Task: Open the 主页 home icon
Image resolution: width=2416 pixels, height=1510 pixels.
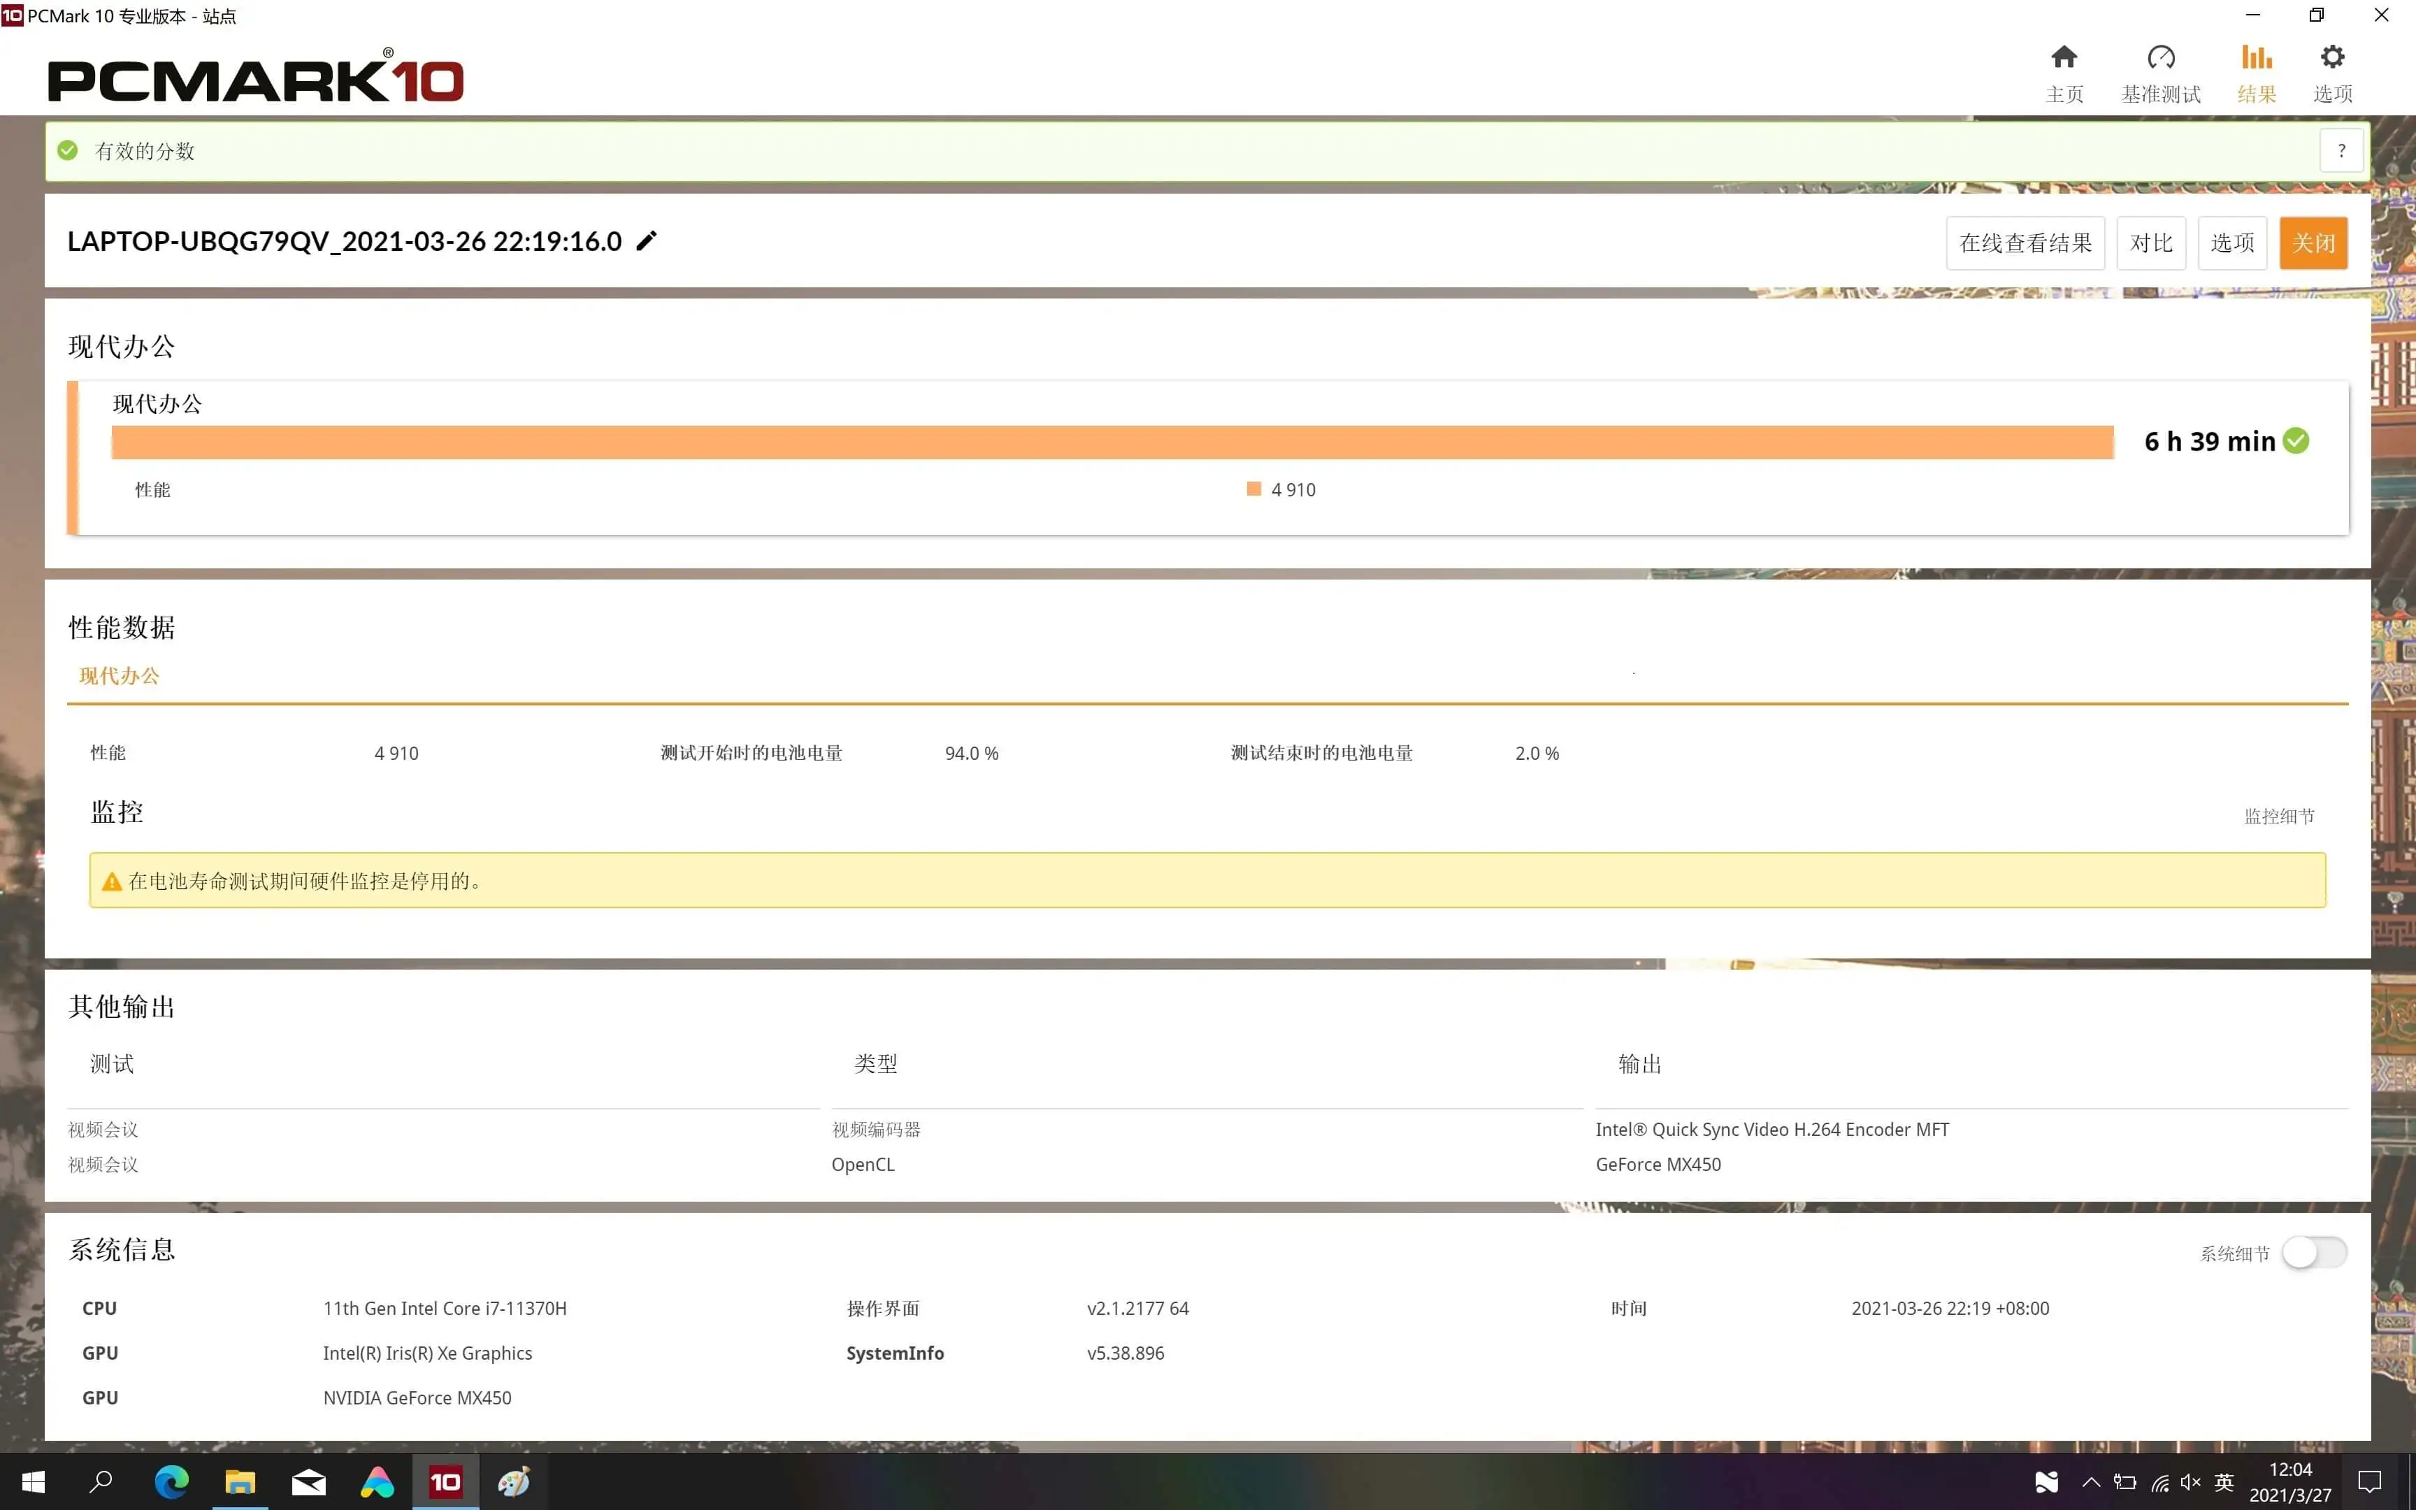Action: pyautogui.click(x=2064, y=57)
